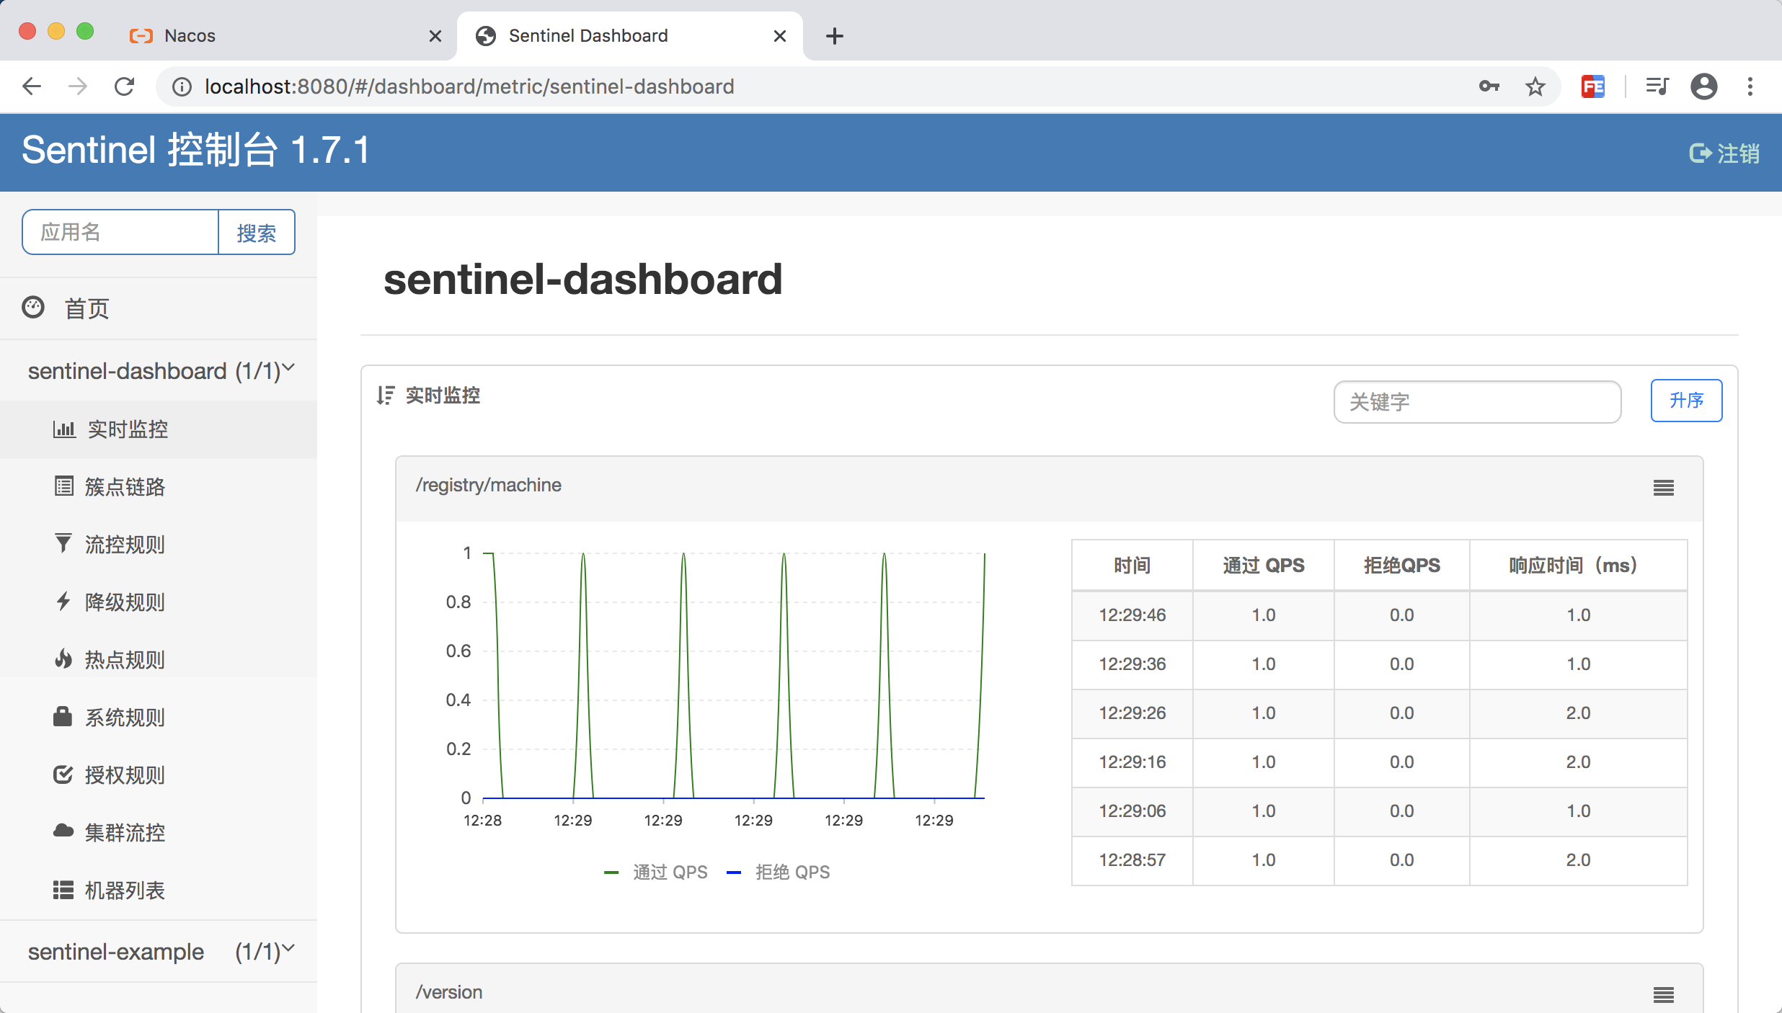Focus the 关键字 keyword input field
Screen dimensions: 1782x1013
click(1477, 401)
